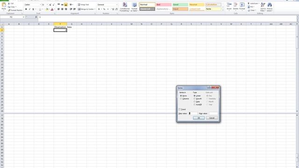Open the Name Box dropdown arrow
This screenshot has width=299, height=168.
tap(23, 17)
